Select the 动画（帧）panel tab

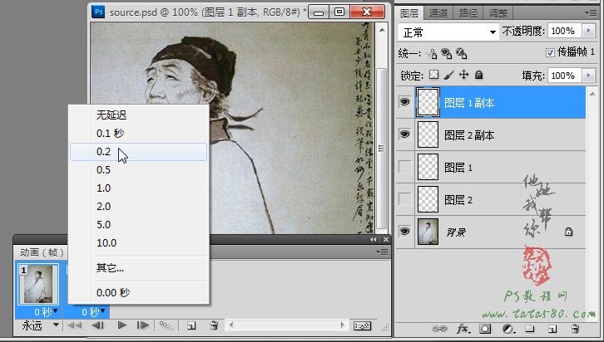pos(42,252)
